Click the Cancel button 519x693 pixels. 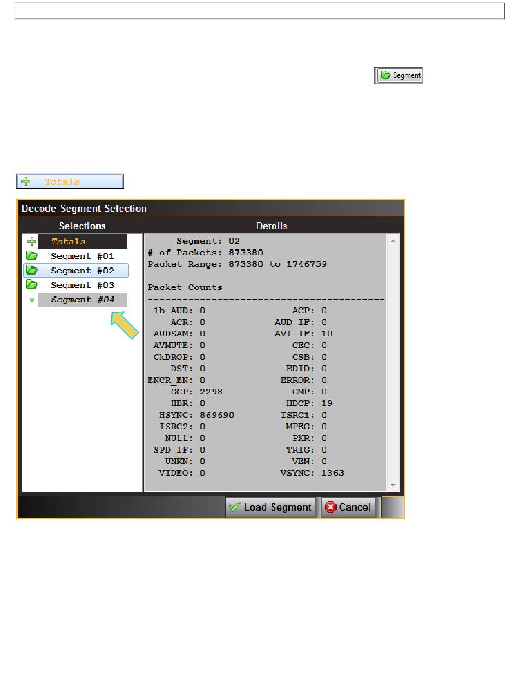(348, 508)
